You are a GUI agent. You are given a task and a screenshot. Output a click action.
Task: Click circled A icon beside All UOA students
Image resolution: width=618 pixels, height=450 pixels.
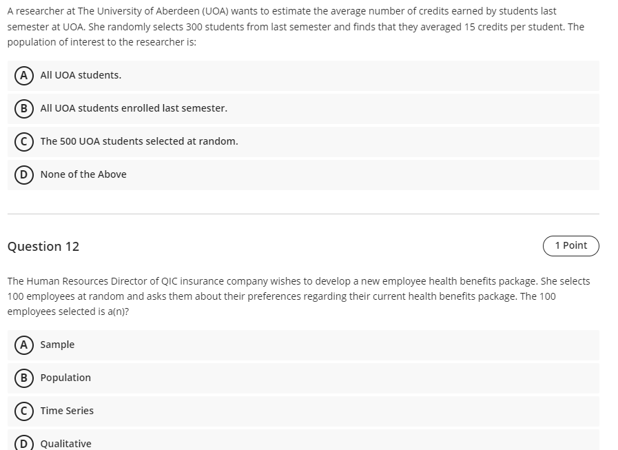click(23, 75)
